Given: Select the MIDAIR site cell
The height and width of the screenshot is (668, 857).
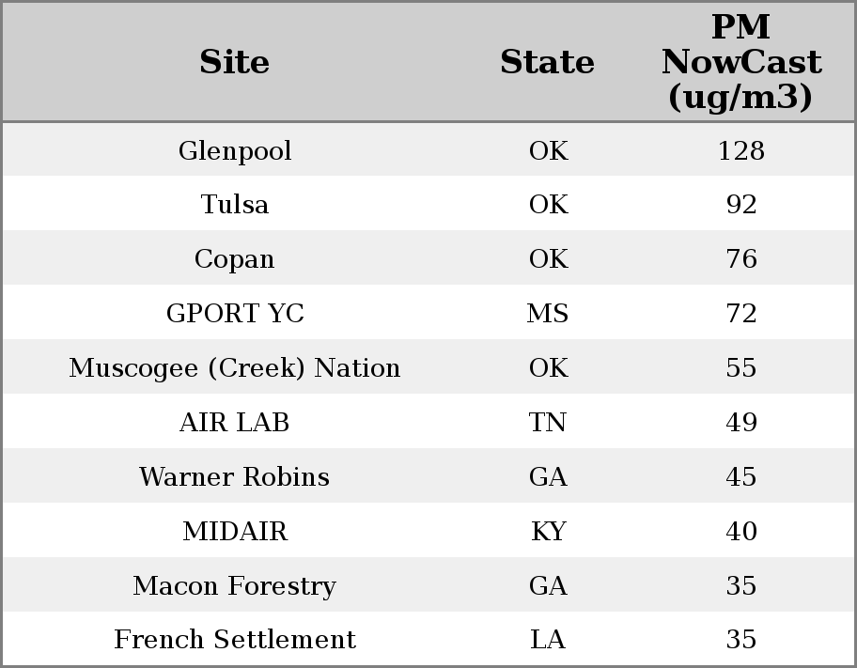Looking at the screenshot, I should click(235, 532).
